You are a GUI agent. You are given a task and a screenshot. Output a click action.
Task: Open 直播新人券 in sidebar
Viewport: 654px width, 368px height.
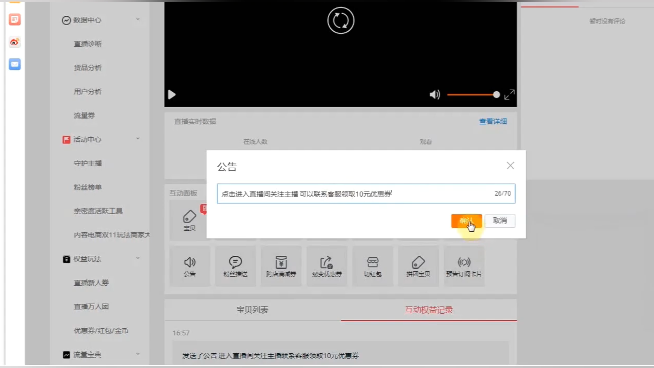click(x=91, y=283)
